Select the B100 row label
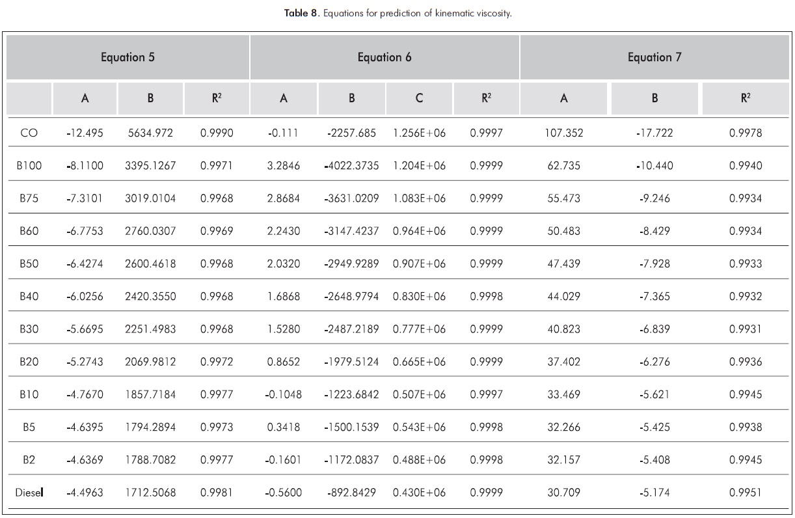This screenshot has height=518, width=795. pyautogui.click(x=29, y=166)
